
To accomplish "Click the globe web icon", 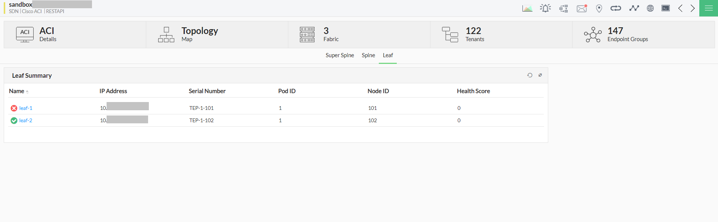I will click(650, 8).
